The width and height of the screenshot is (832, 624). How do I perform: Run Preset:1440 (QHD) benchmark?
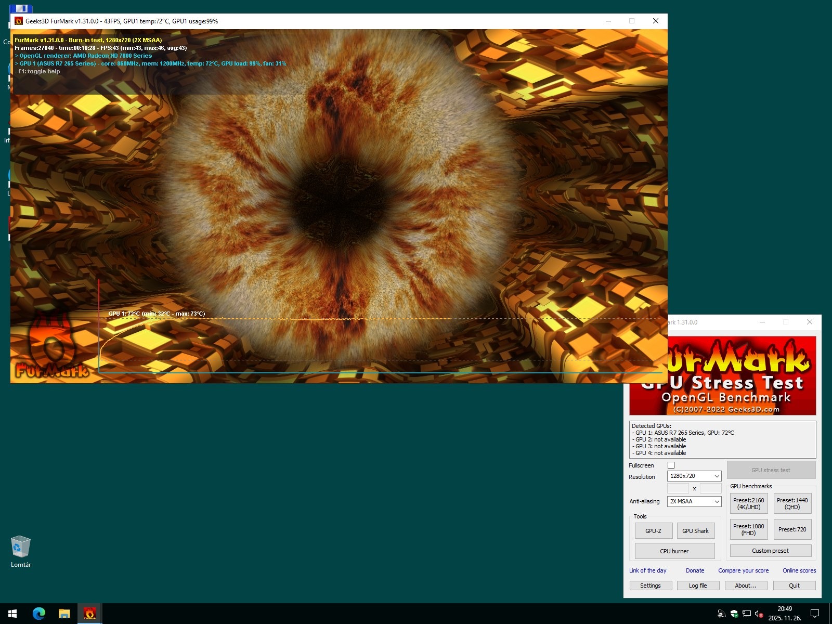click(x=792, y=504)
